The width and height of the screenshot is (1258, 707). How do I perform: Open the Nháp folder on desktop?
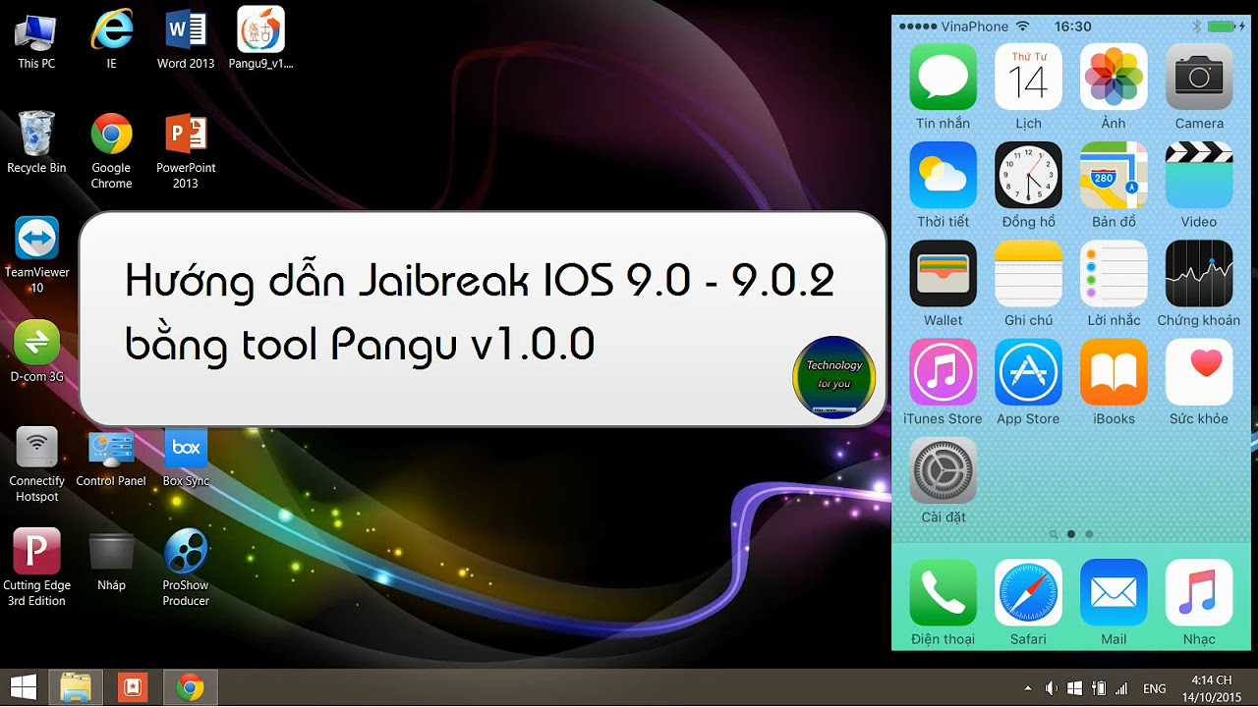[x=111, y=561]
